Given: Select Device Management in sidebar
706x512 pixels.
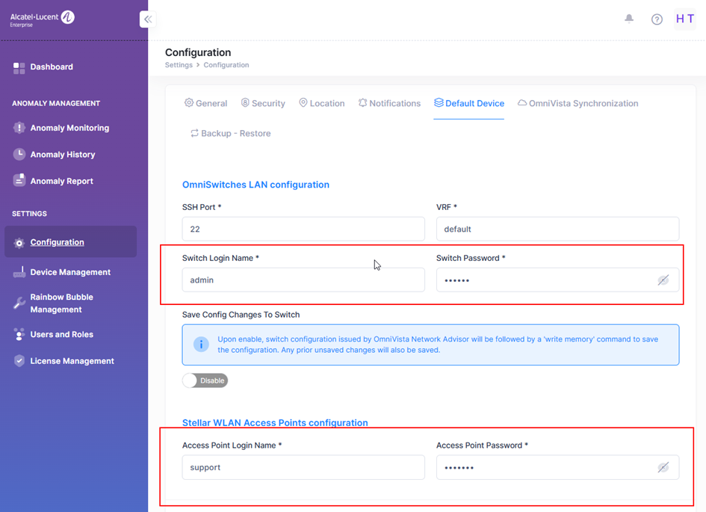Looking at the screenshot, I should coord(69,272).
